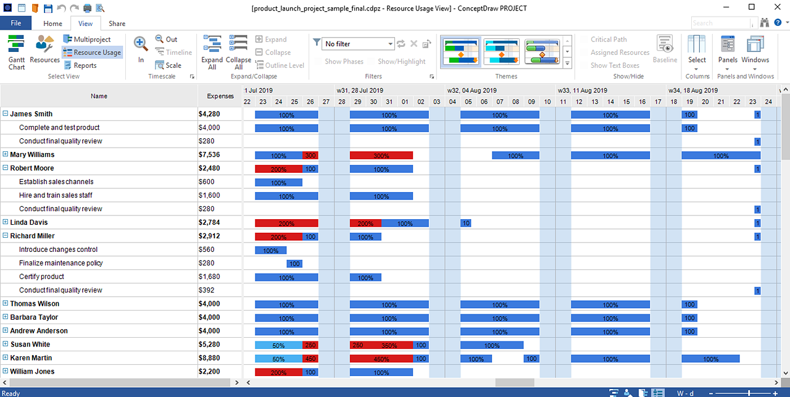Click Mary Williams's red 300% overload bar
The height and width of the screenshot is (397, 790).
click(x=381, y=156)
